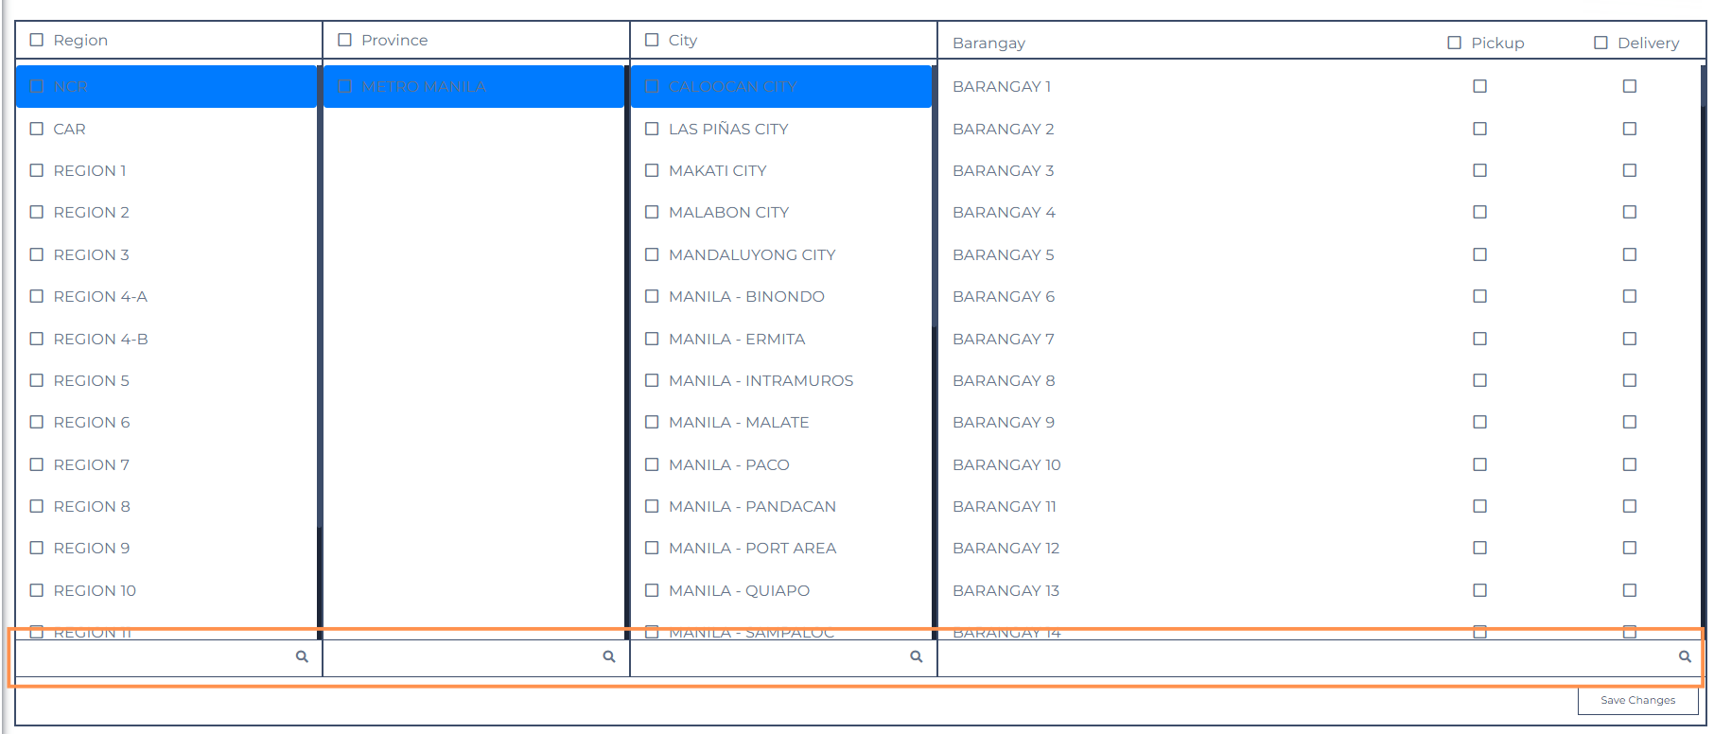The width and height of the screenshot is (1714, 734).
Task: Toggle the Province header select-all checkbox
Action: pos(344,40)
